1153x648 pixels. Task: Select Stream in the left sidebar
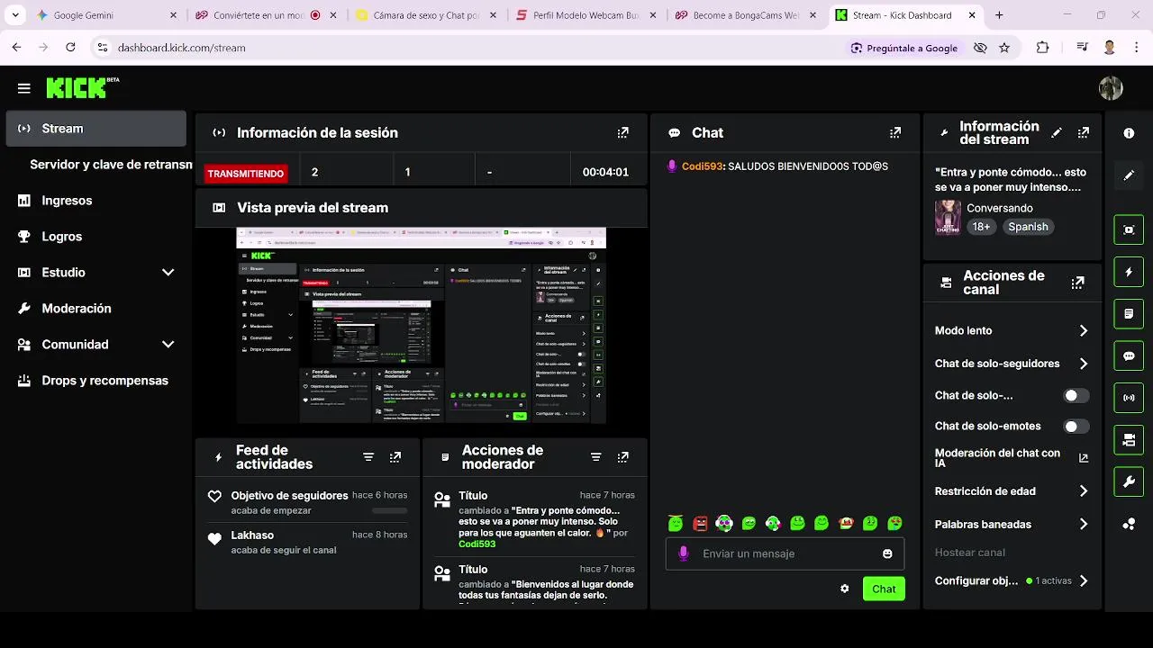tap(95, 129)
